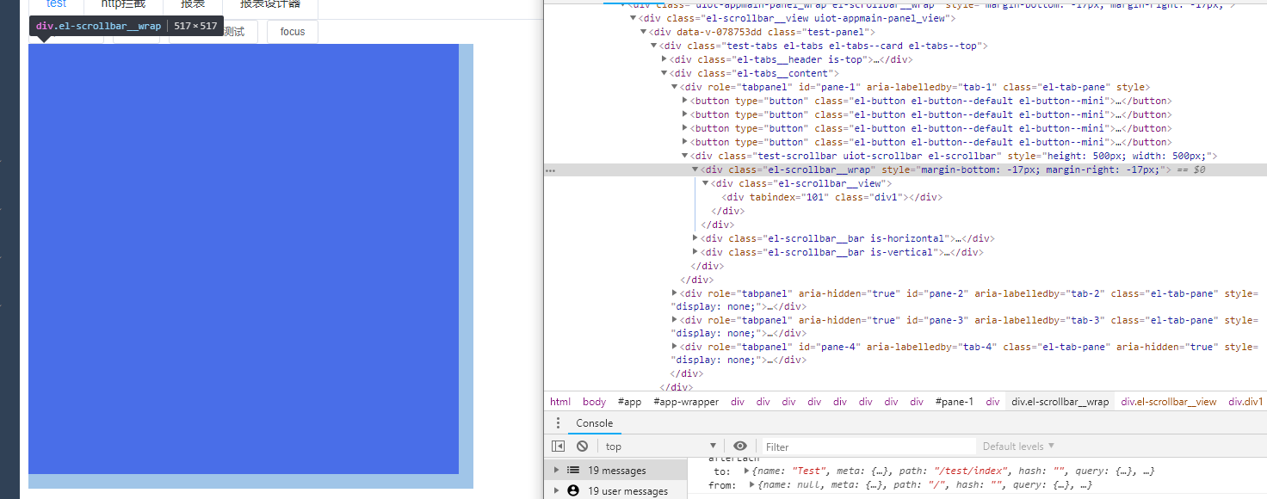
Task: Select div.el-scrollbar__view breadcrumb item
Action: coord(1168,402)
